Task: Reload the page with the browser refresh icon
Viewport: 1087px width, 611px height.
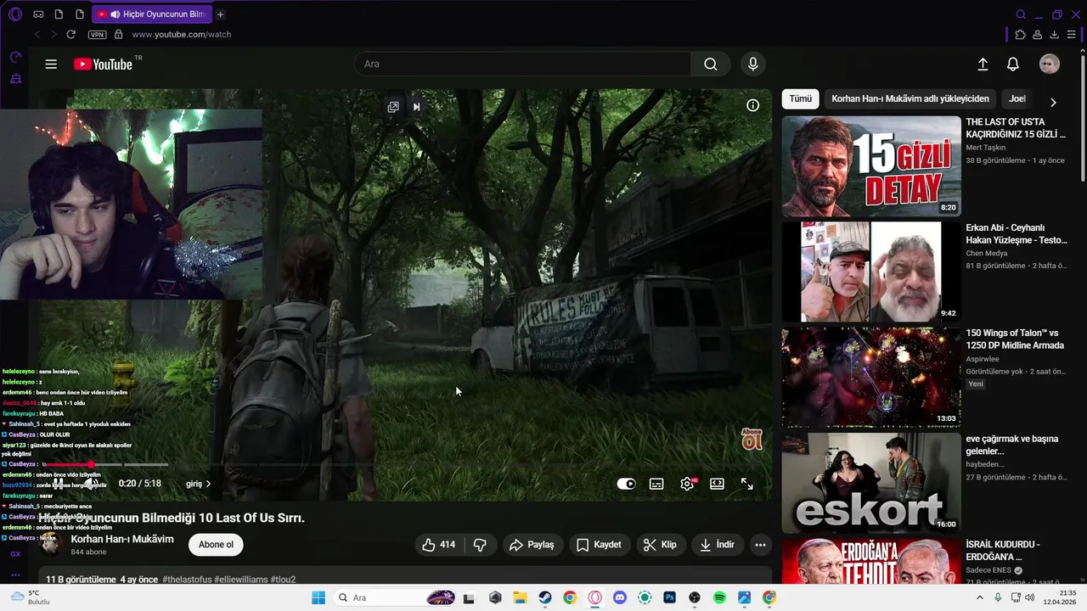Action: coord(71,35)
